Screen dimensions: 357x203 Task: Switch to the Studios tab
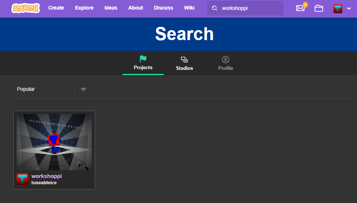184,63
